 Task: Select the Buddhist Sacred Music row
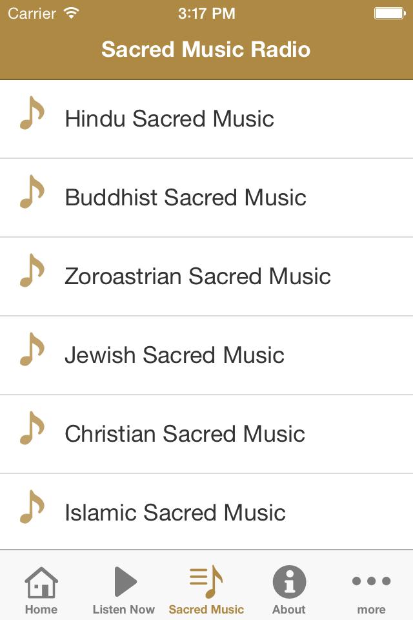pos(206,197)
